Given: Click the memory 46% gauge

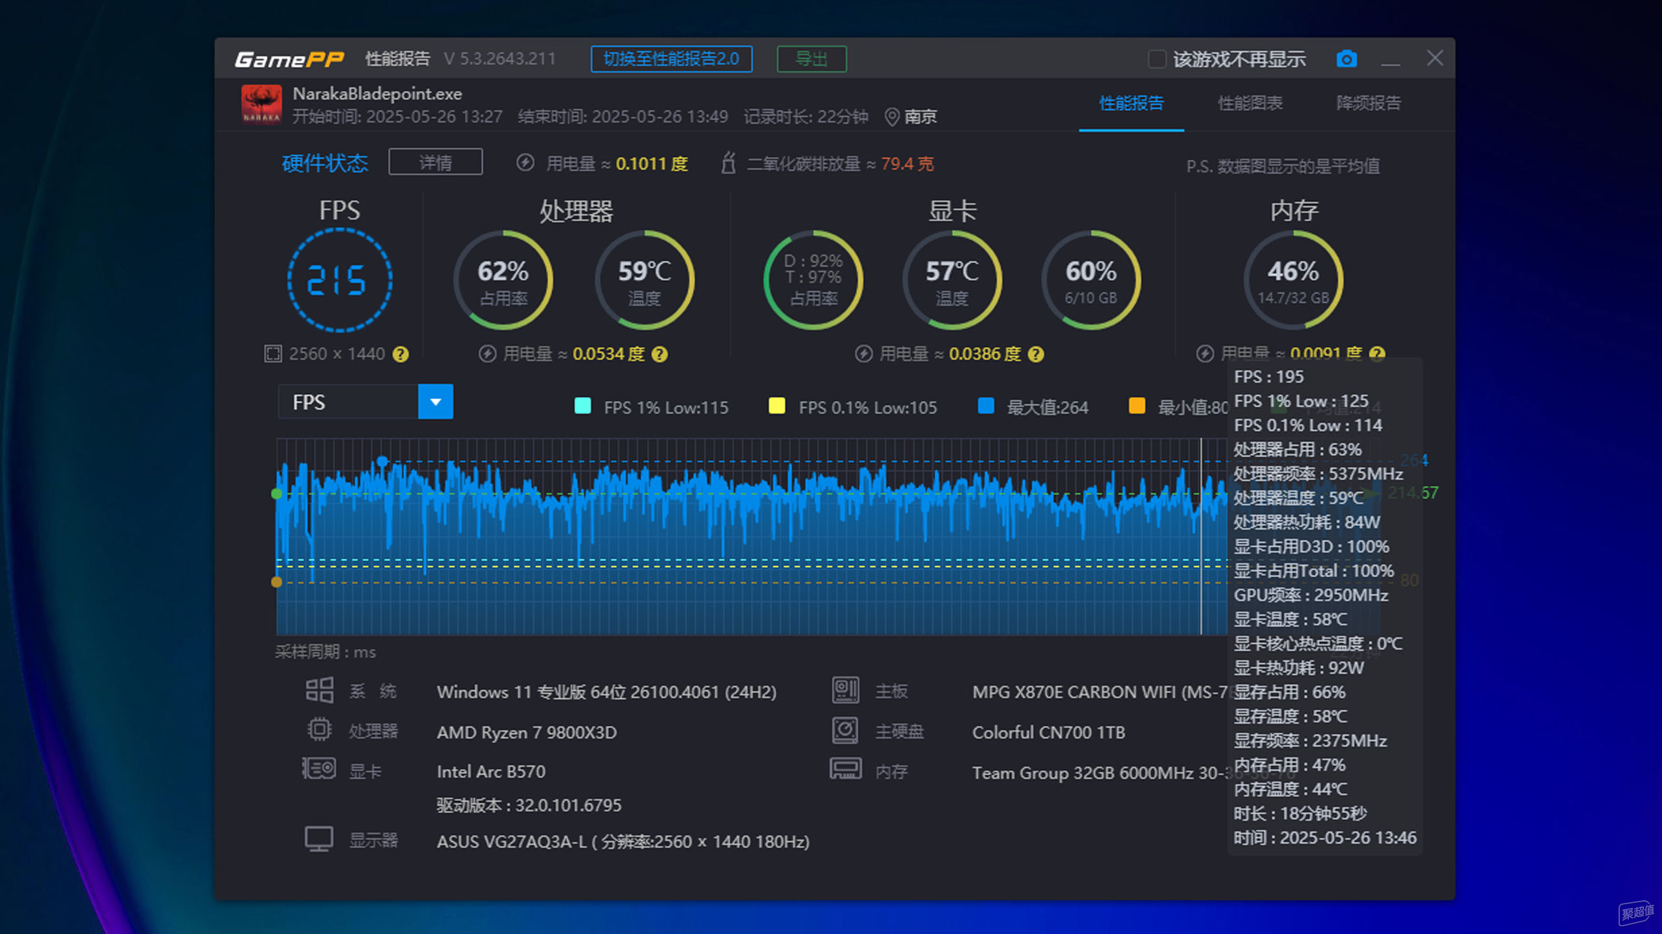Looking at the screenshot, I should pyautogui.click(x=1293, y=280).
